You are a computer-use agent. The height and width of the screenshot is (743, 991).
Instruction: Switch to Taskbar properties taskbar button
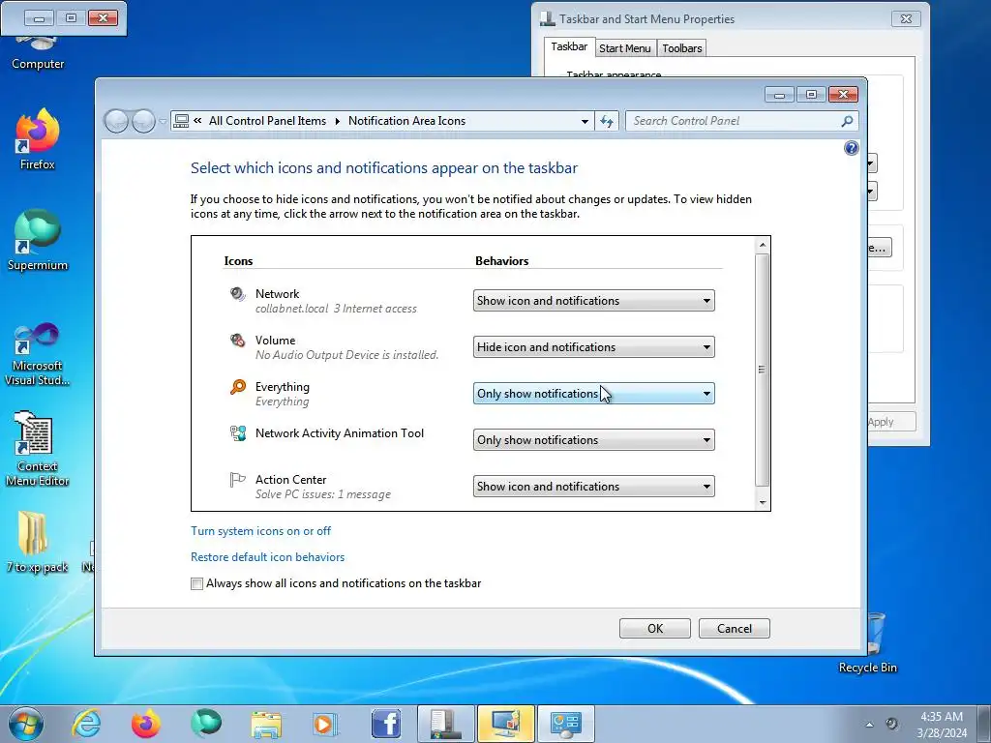(x=445, y=724)
